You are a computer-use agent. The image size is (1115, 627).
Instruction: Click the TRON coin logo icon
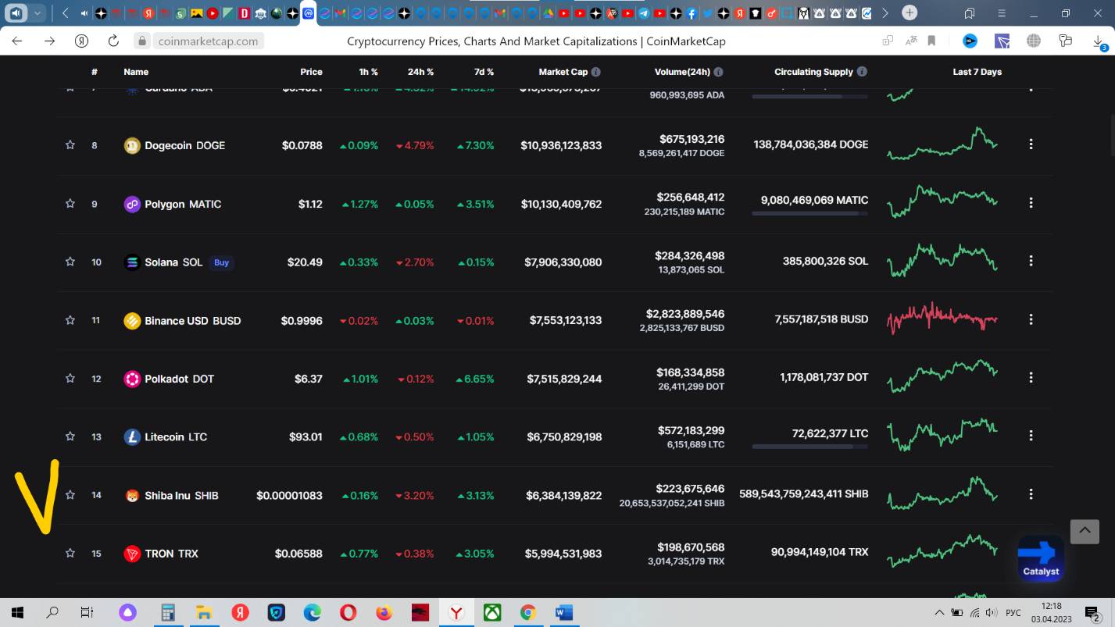(132, 554)
